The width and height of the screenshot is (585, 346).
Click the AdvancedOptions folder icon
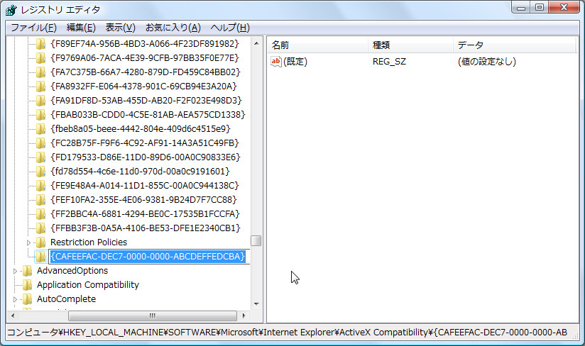[27, 271]
